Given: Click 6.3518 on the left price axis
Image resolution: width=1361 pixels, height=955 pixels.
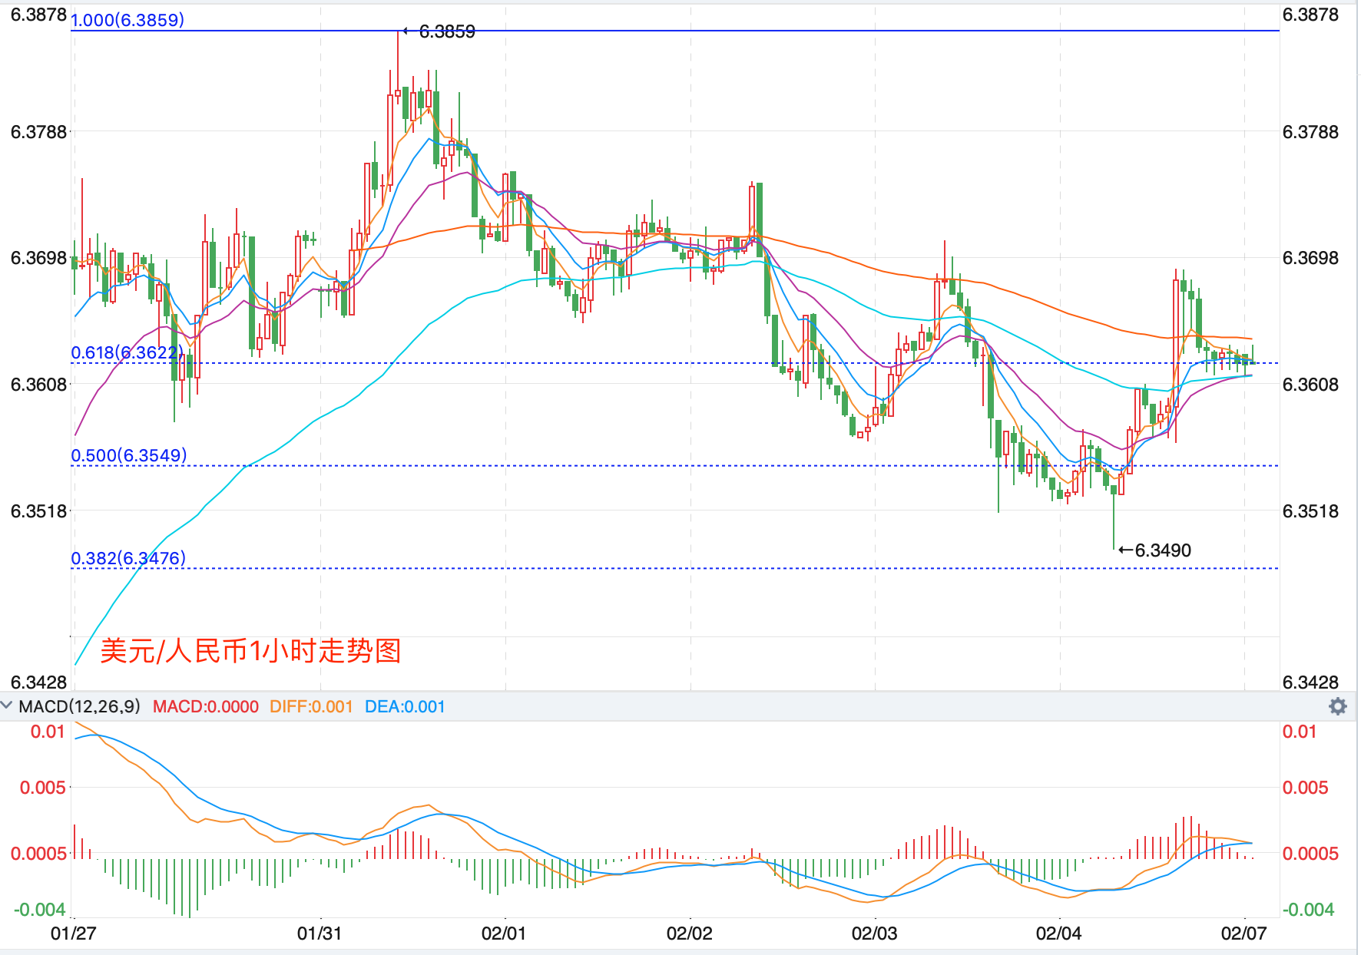Looking at the screenshot, I should [x=38, y=511].
